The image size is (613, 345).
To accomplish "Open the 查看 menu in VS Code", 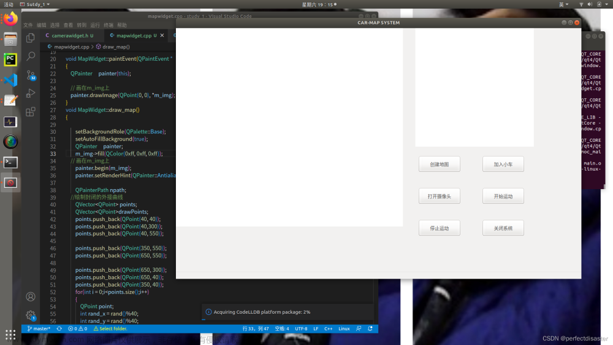I will [69, 25].
